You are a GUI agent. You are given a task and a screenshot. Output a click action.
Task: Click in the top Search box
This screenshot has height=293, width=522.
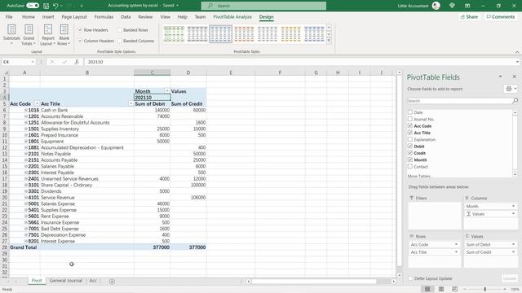click(x=263, y=6)
